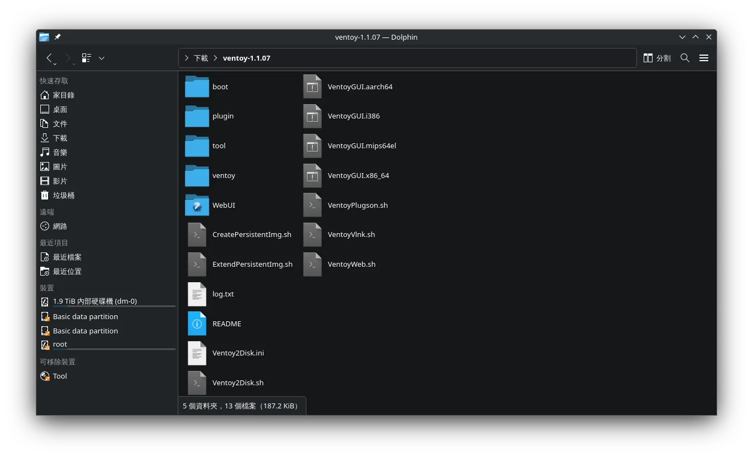
Task: Select the ventoy folder icon
Action: [197, 176]
